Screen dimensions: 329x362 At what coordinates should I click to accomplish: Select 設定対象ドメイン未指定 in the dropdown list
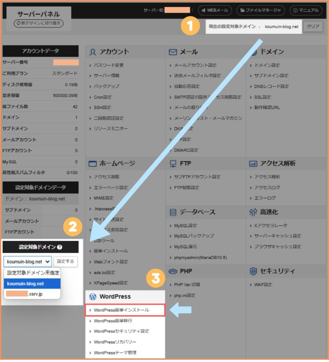[x=33, y=273]
